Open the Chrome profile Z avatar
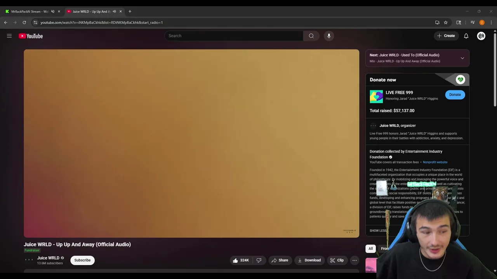Image resolution: width=497 pixels, height=279 pixels. tap(482, 22)
